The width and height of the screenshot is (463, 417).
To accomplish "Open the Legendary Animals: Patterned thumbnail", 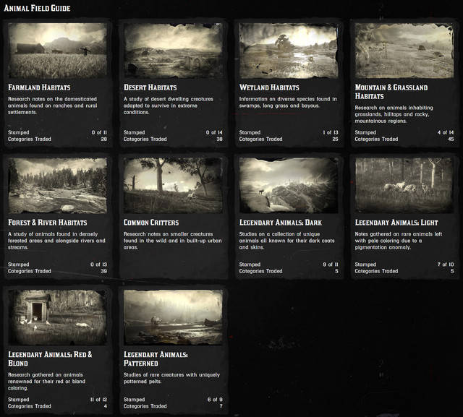I will [x=173, y=317].
